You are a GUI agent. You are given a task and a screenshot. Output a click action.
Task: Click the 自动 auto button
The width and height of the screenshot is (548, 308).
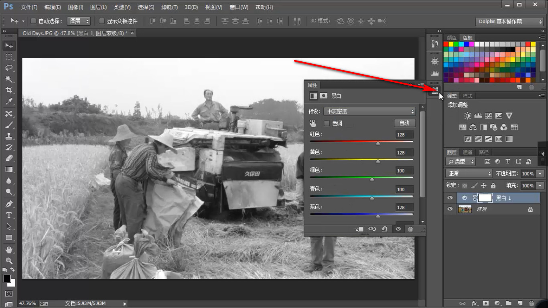pyautogui.click(x=404, y=123)
